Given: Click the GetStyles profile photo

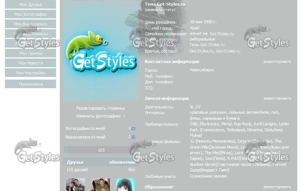Looking at the screenshot, I should click(101, 51).
